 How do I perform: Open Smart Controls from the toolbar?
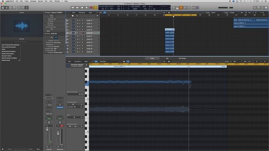pos(19,8)
